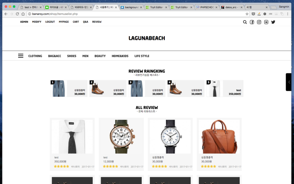This screenshot has width=294, height=184.
Task: Open the Instagram social icon
Action: click(x=259, y=22)
